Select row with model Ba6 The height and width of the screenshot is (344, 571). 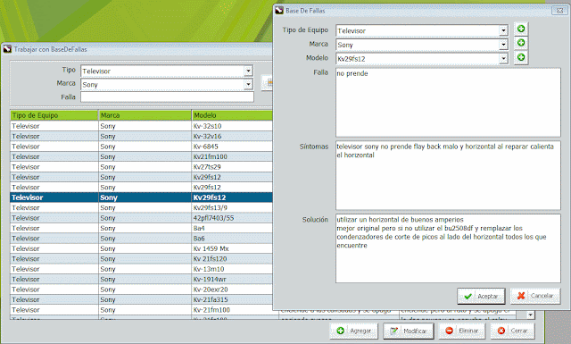tap(141, 239)
